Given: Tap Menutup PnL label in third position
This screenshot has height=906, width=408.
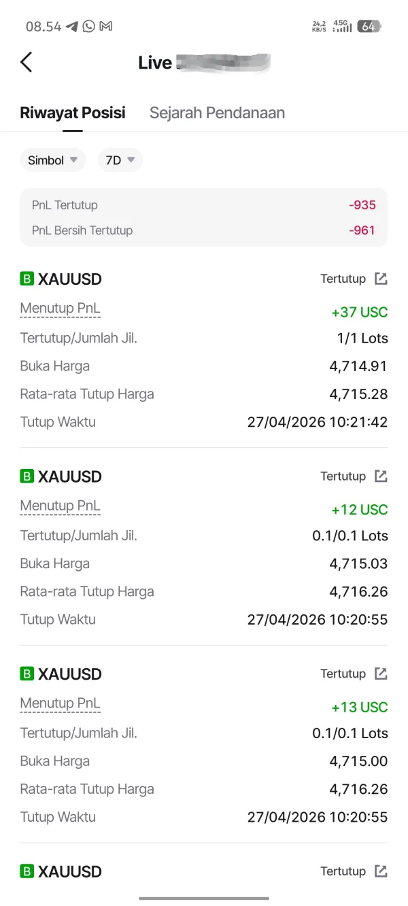Looking at the screenshot, I should (x=60, y=703).
